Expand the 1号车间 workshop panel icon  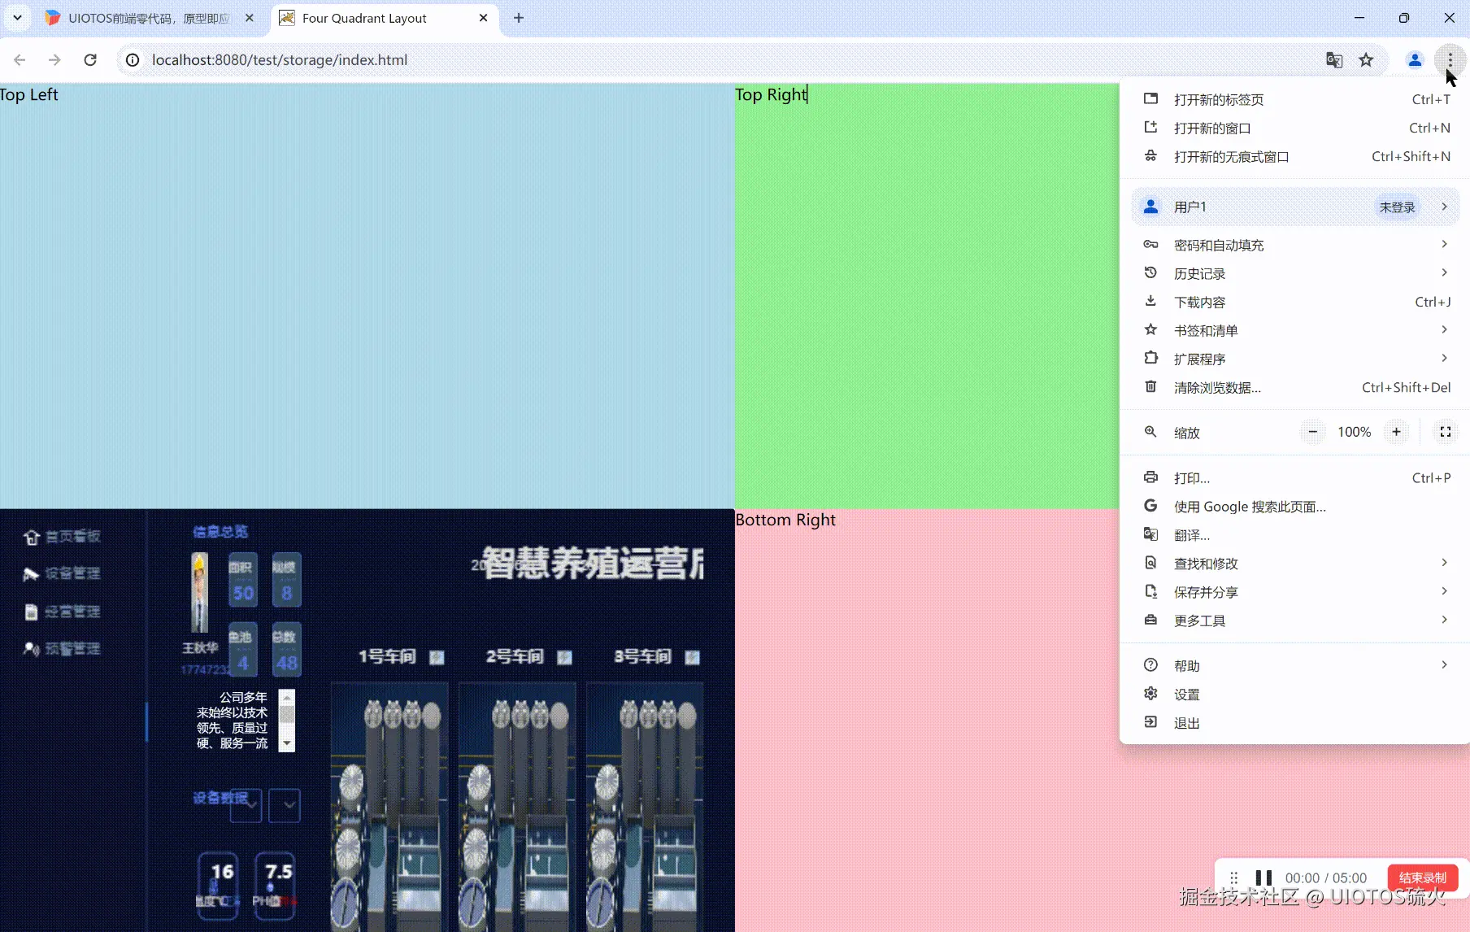[x=437, y=657]
